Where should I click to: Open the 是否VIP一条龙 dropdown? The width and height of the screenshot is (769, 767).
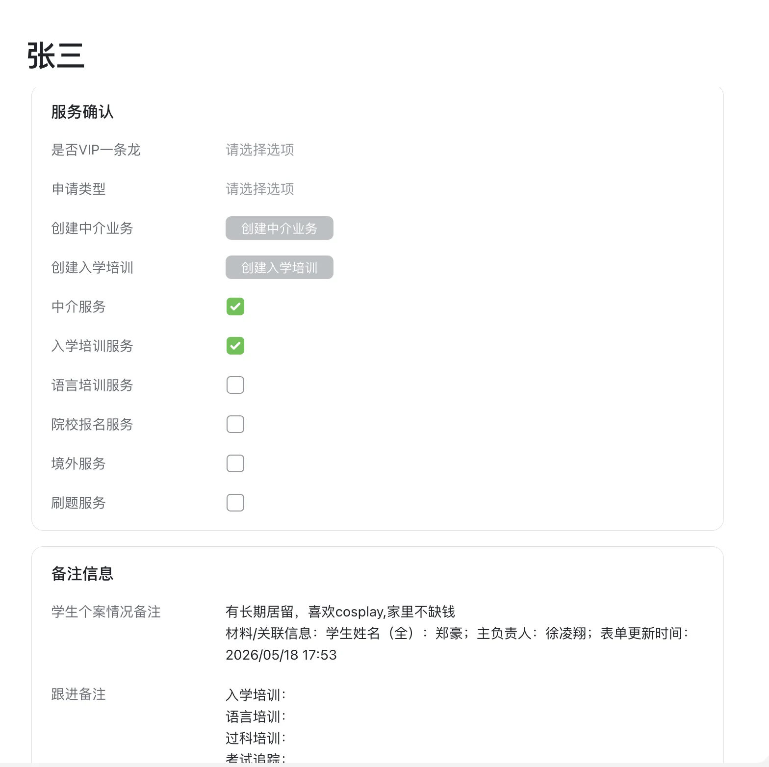point(260,150)
